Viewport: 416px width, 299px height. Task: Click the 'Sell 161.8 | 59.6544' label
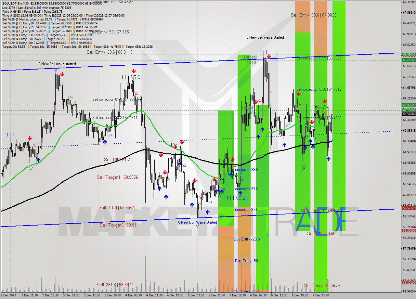click(116, 207)
